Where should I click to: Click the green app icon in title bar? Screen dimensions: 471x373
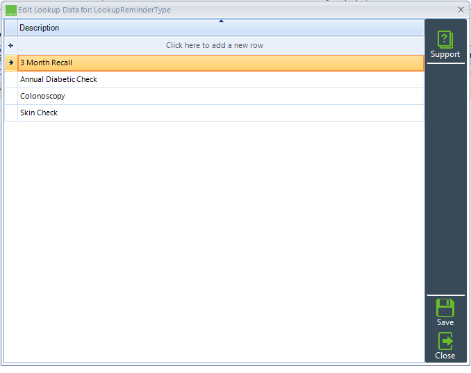click(11, 10)
